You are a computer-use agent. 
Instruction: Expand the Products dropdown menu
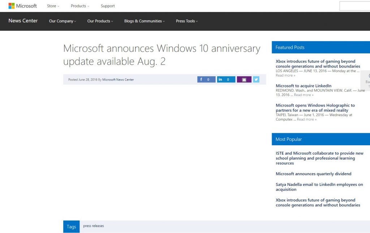coord(80,6)
